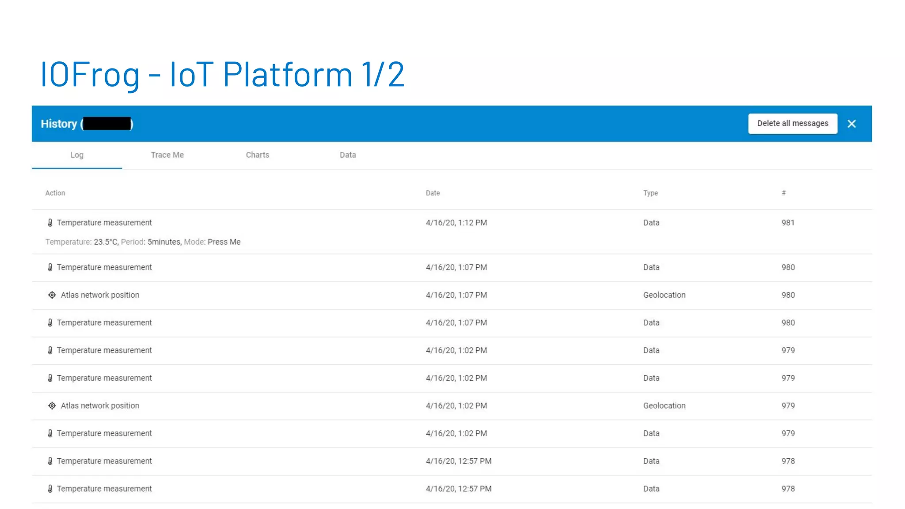This screenshot has height=509, width=905.
Task: Click Geolocation type in row 979
Action: pyautogui.click(x=664, y=406)
